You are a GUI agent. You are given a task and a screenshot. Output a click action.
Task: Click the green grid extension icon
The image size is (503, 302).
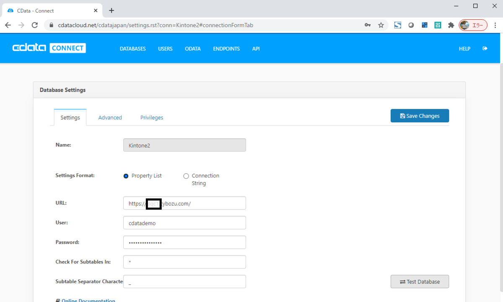[x=438, y=25]
